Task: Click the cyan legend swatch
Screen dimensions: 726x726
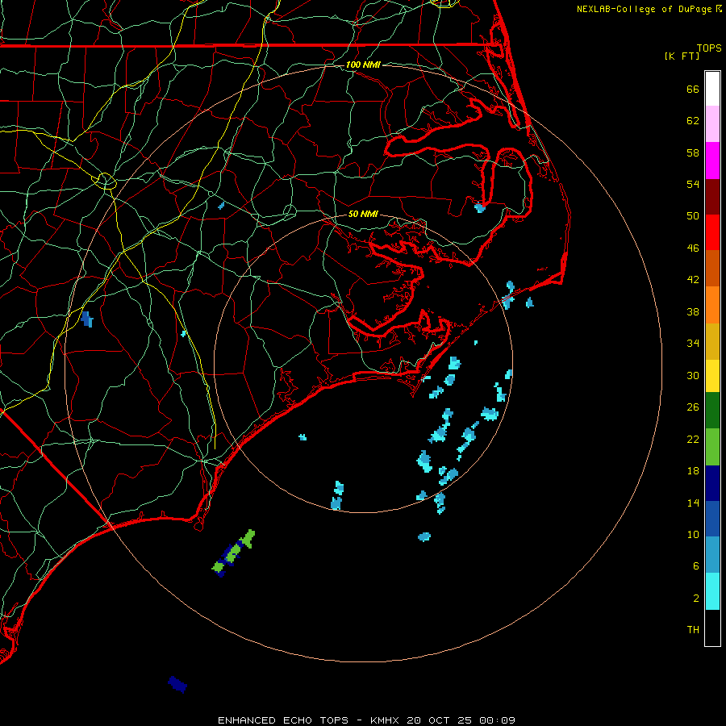Action: click(x=712, y=591)
